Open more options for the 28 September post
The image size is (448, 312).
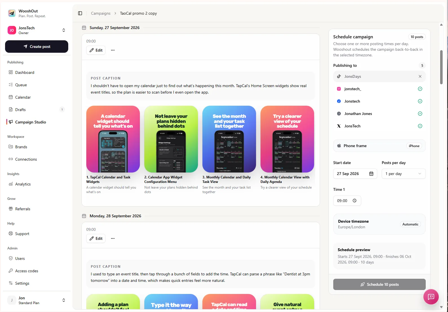click(x=113, y=238)
